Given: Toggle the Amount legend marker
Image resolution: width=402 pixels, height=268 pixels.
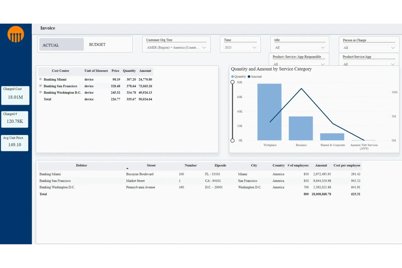Looking at the screenshot, I should tap(249, 77).
